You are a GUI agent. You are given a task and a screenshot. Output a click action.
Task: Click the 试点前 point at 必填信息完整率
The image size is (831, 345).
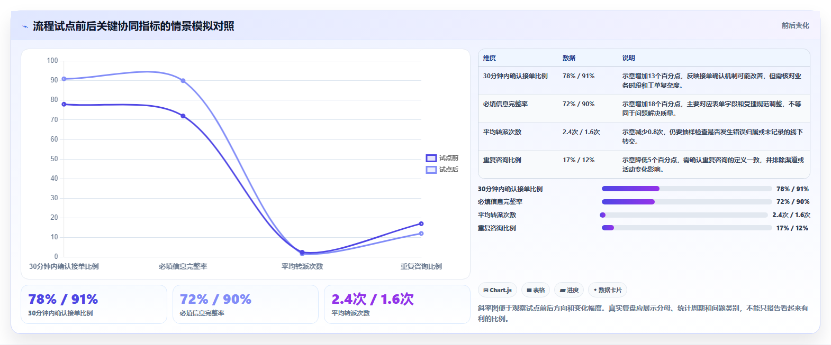point(183,116)
